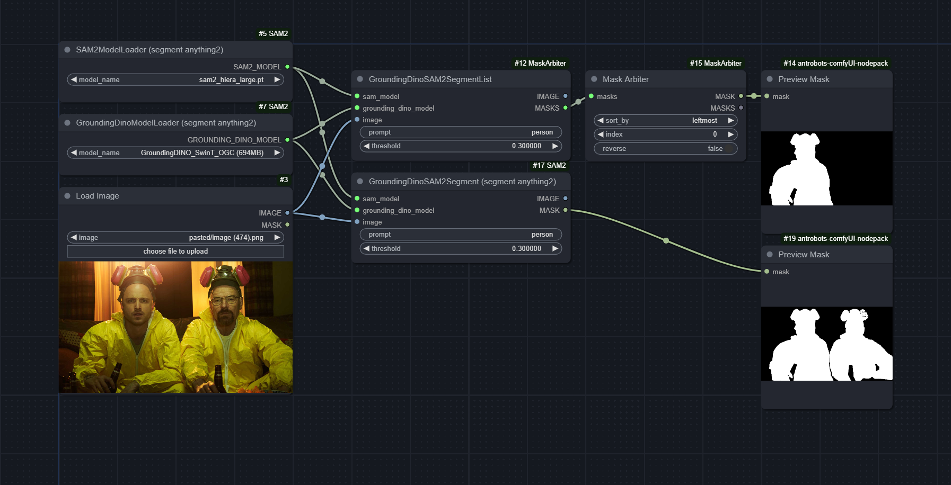Viewport: 951px width, 485px height.
Task: Click previous arrow on GroundingDINO_SwinT_OGC model_name
Action: pos(74,152)
